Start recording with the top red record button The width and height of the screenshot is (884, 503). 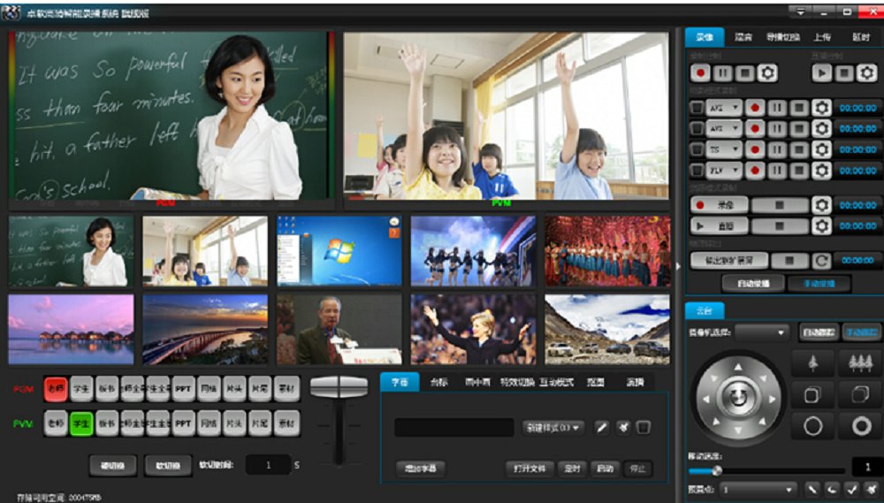point(701,72)
